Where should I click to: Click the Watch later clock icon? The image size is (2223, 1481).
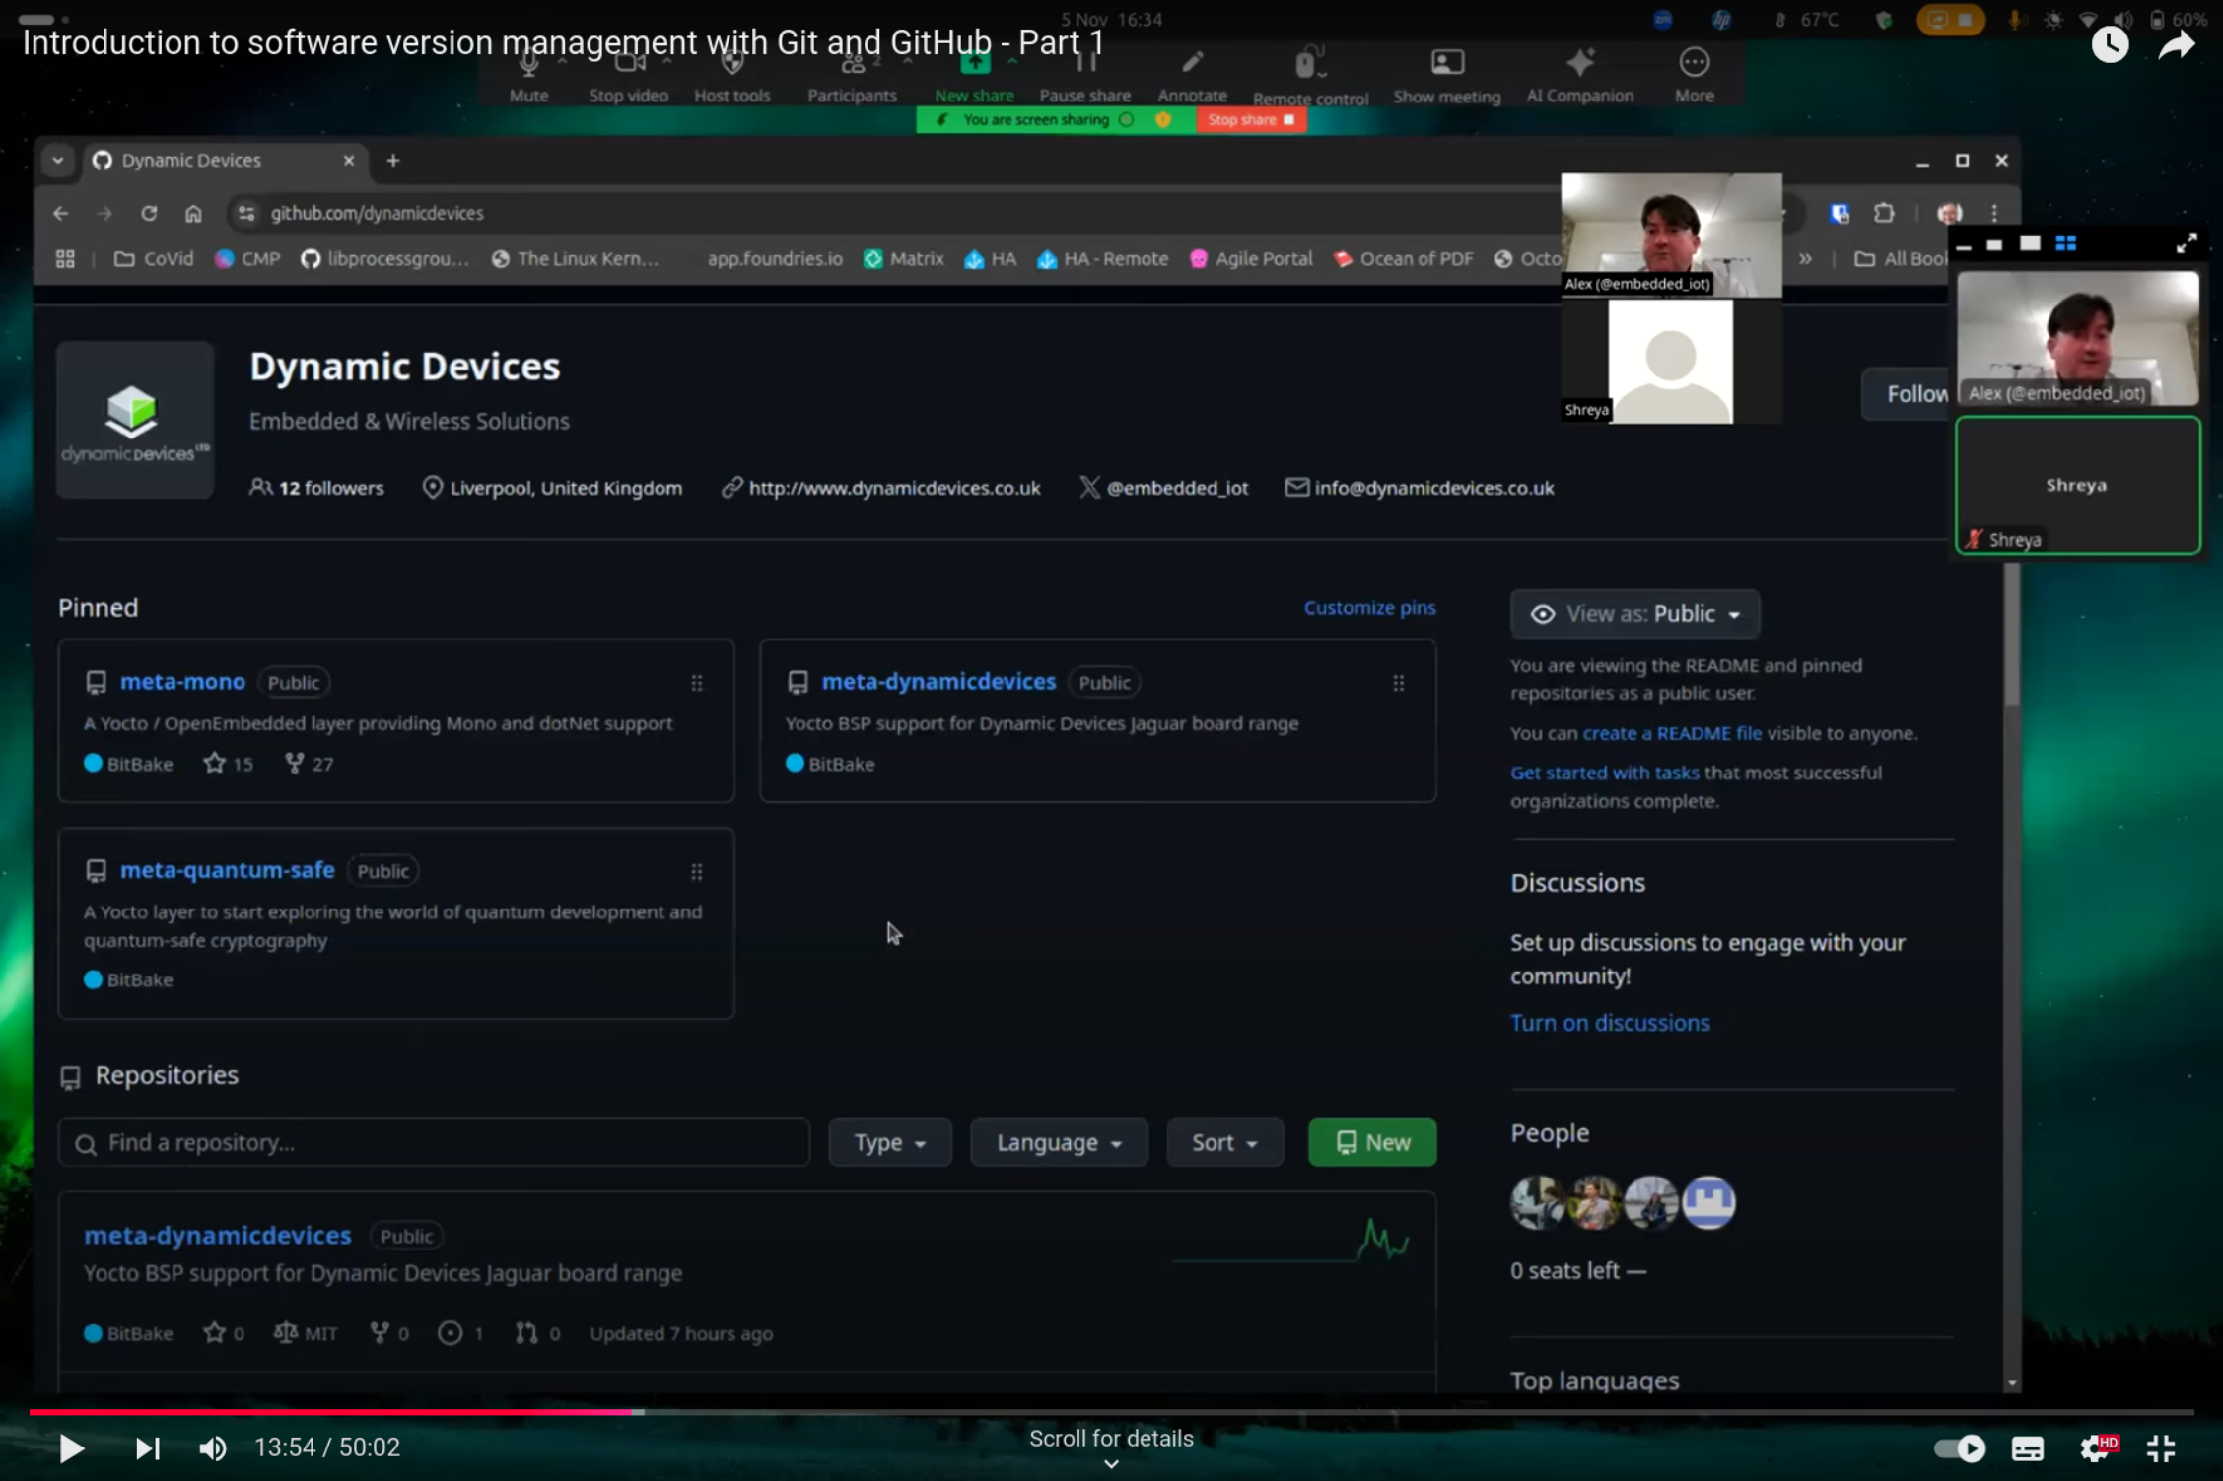tap(2110, 45)
